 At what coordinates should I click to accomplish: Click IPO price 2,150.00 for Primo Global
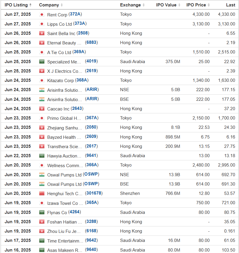coord(201,118)
